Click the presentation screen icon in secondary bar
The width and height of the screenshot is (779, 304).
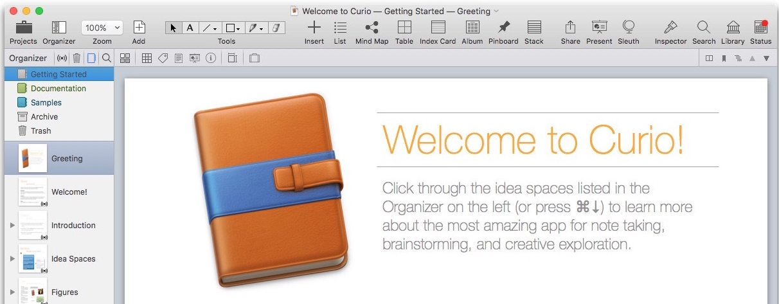click(x=194, y=58)
